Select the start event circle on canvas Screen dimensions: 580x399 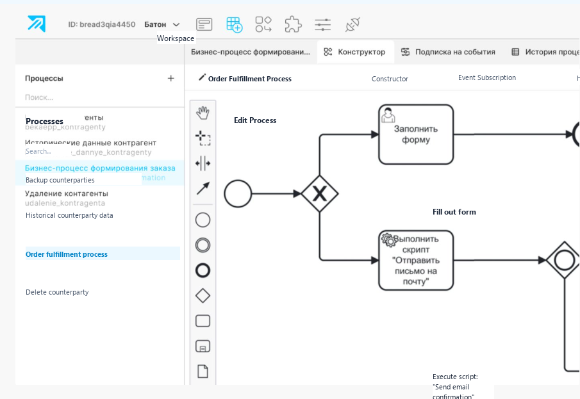point(238,194)
